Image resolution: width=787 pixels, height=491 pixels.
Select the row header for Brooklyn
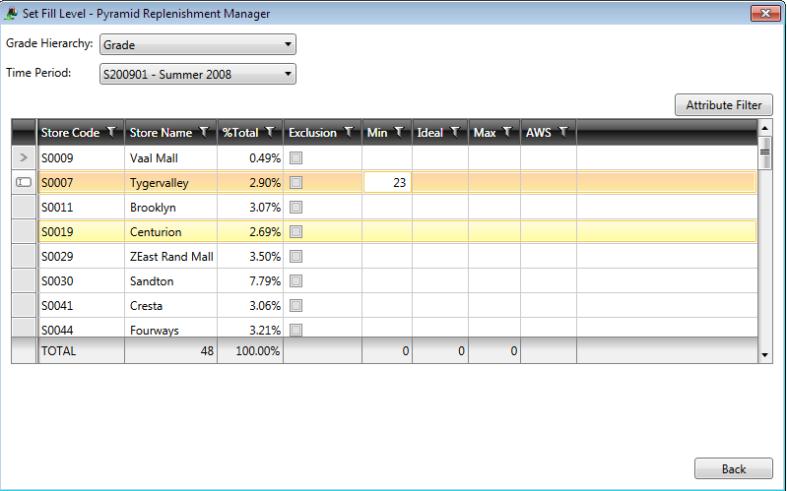pyautogui.click(x=23, y=207)
